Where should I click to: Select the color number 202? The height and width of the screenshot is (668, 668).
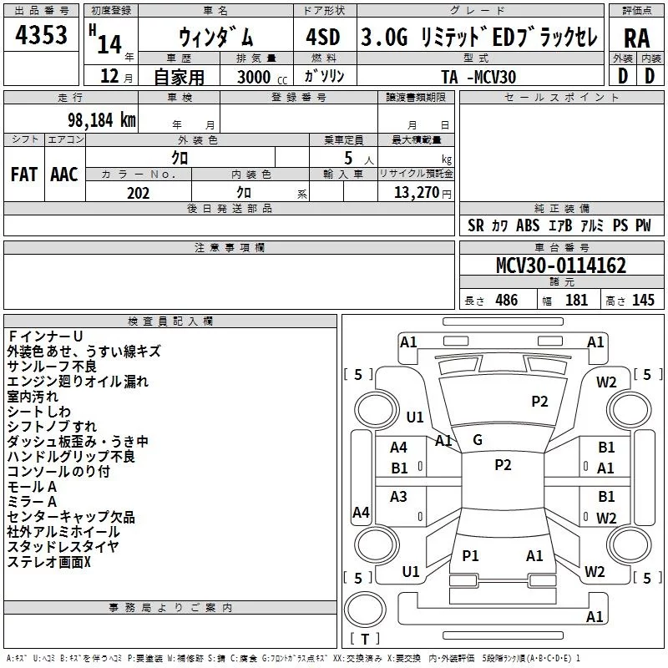pos(138,193)
